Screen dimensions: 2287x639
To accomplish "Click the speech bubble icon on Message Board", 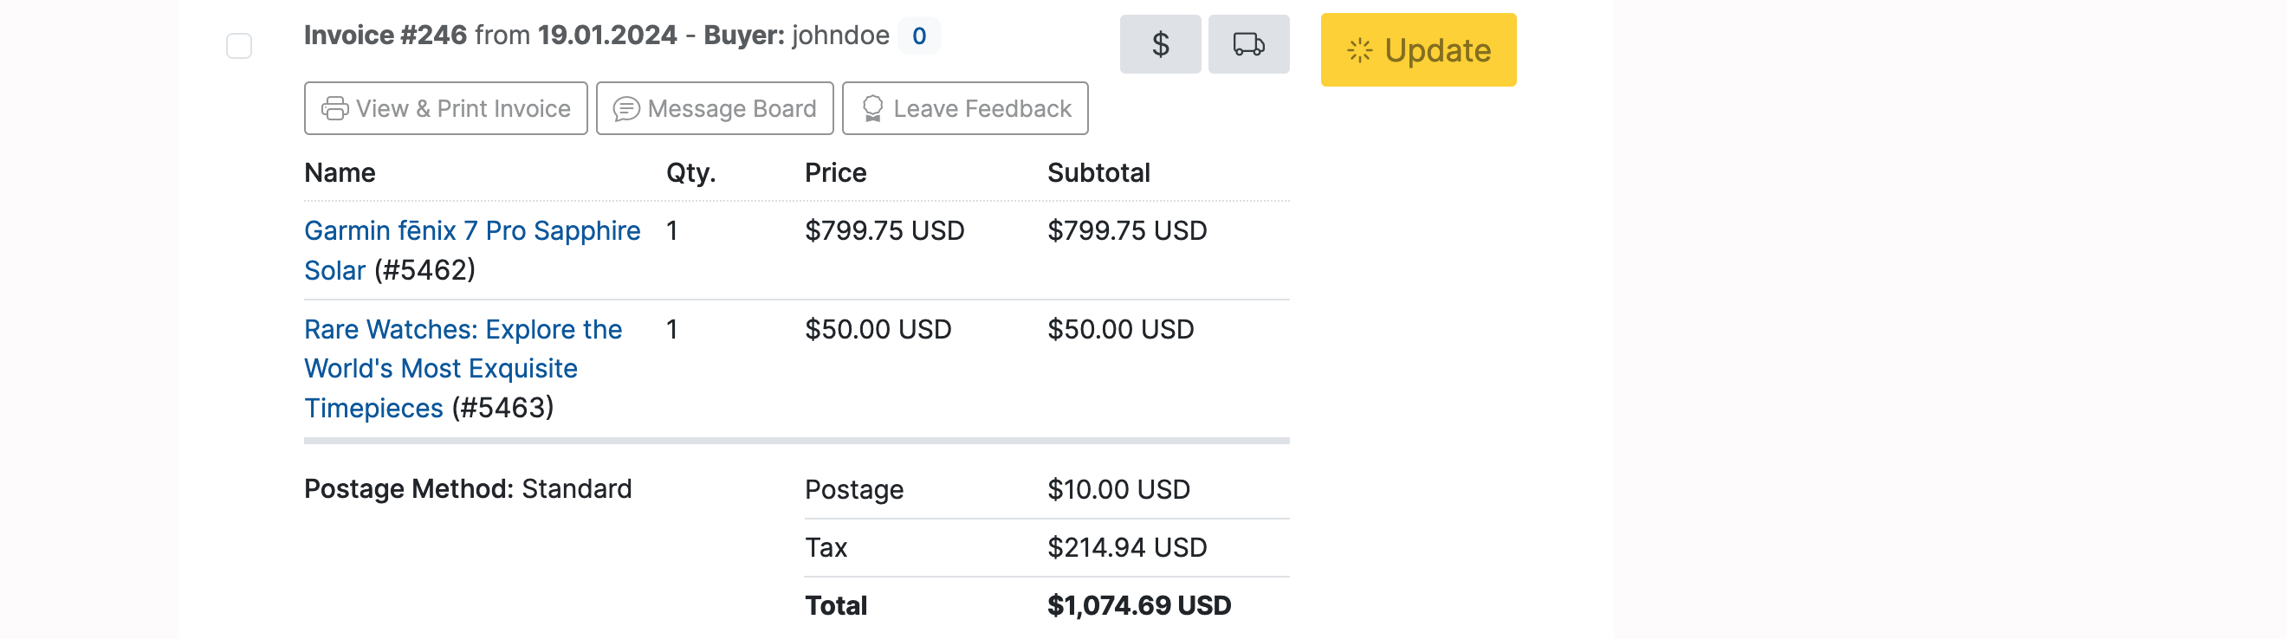I will tap(626, 108).
